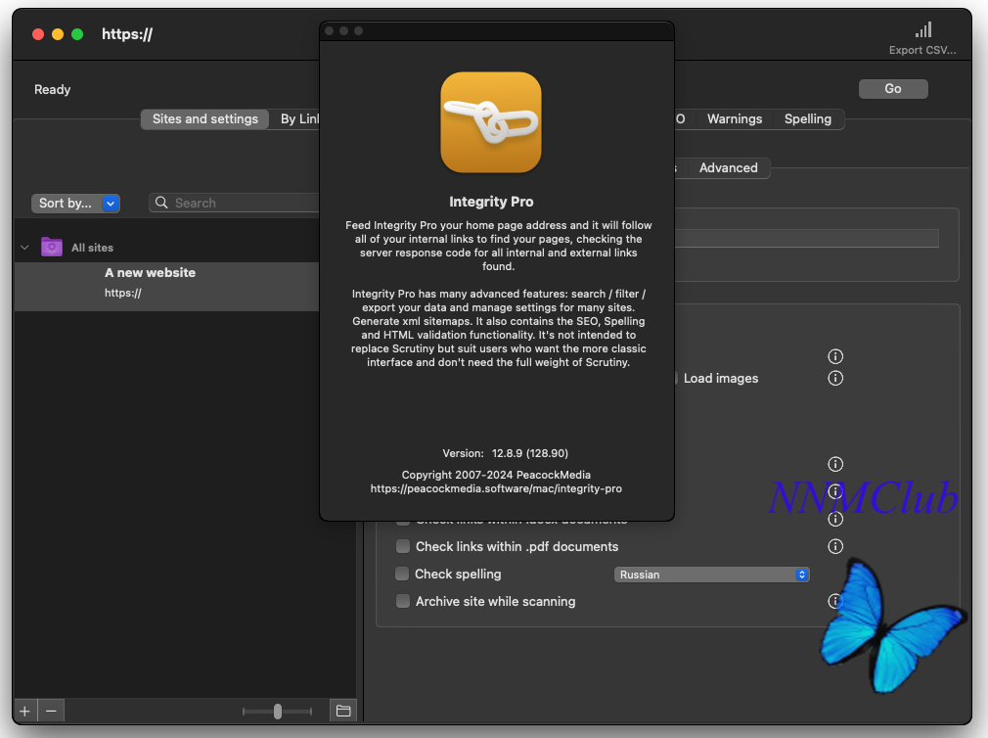Enable Check links within .pdf documents

403,546
